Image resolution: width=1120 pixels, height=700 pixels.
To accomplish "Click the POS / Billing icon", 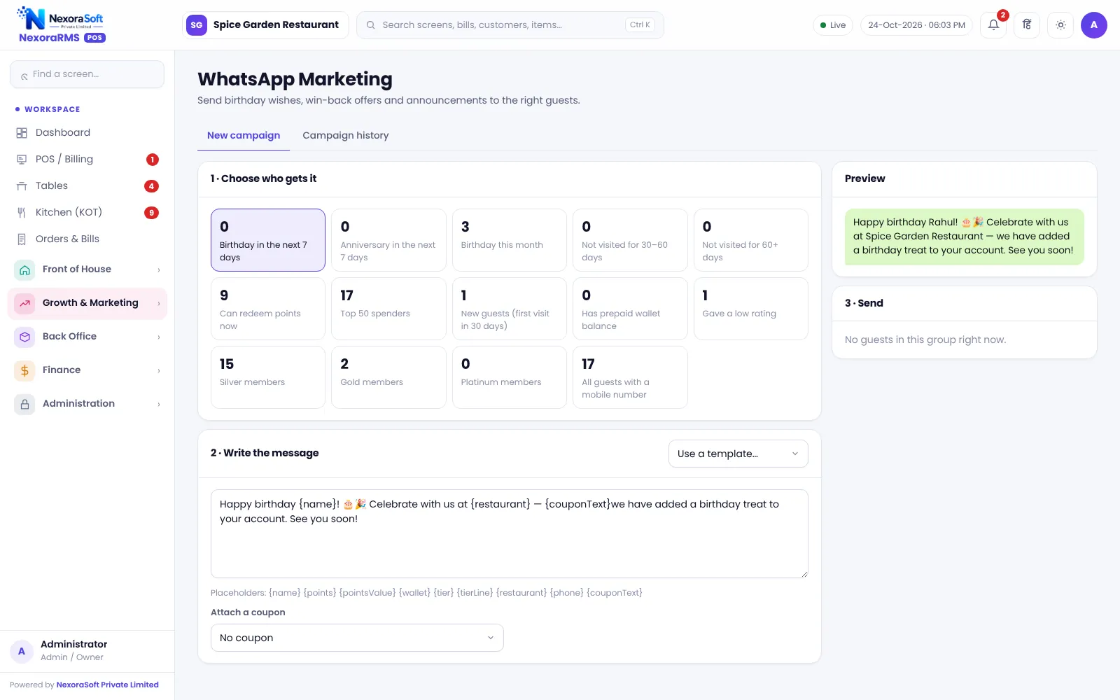I will (22, 160).
